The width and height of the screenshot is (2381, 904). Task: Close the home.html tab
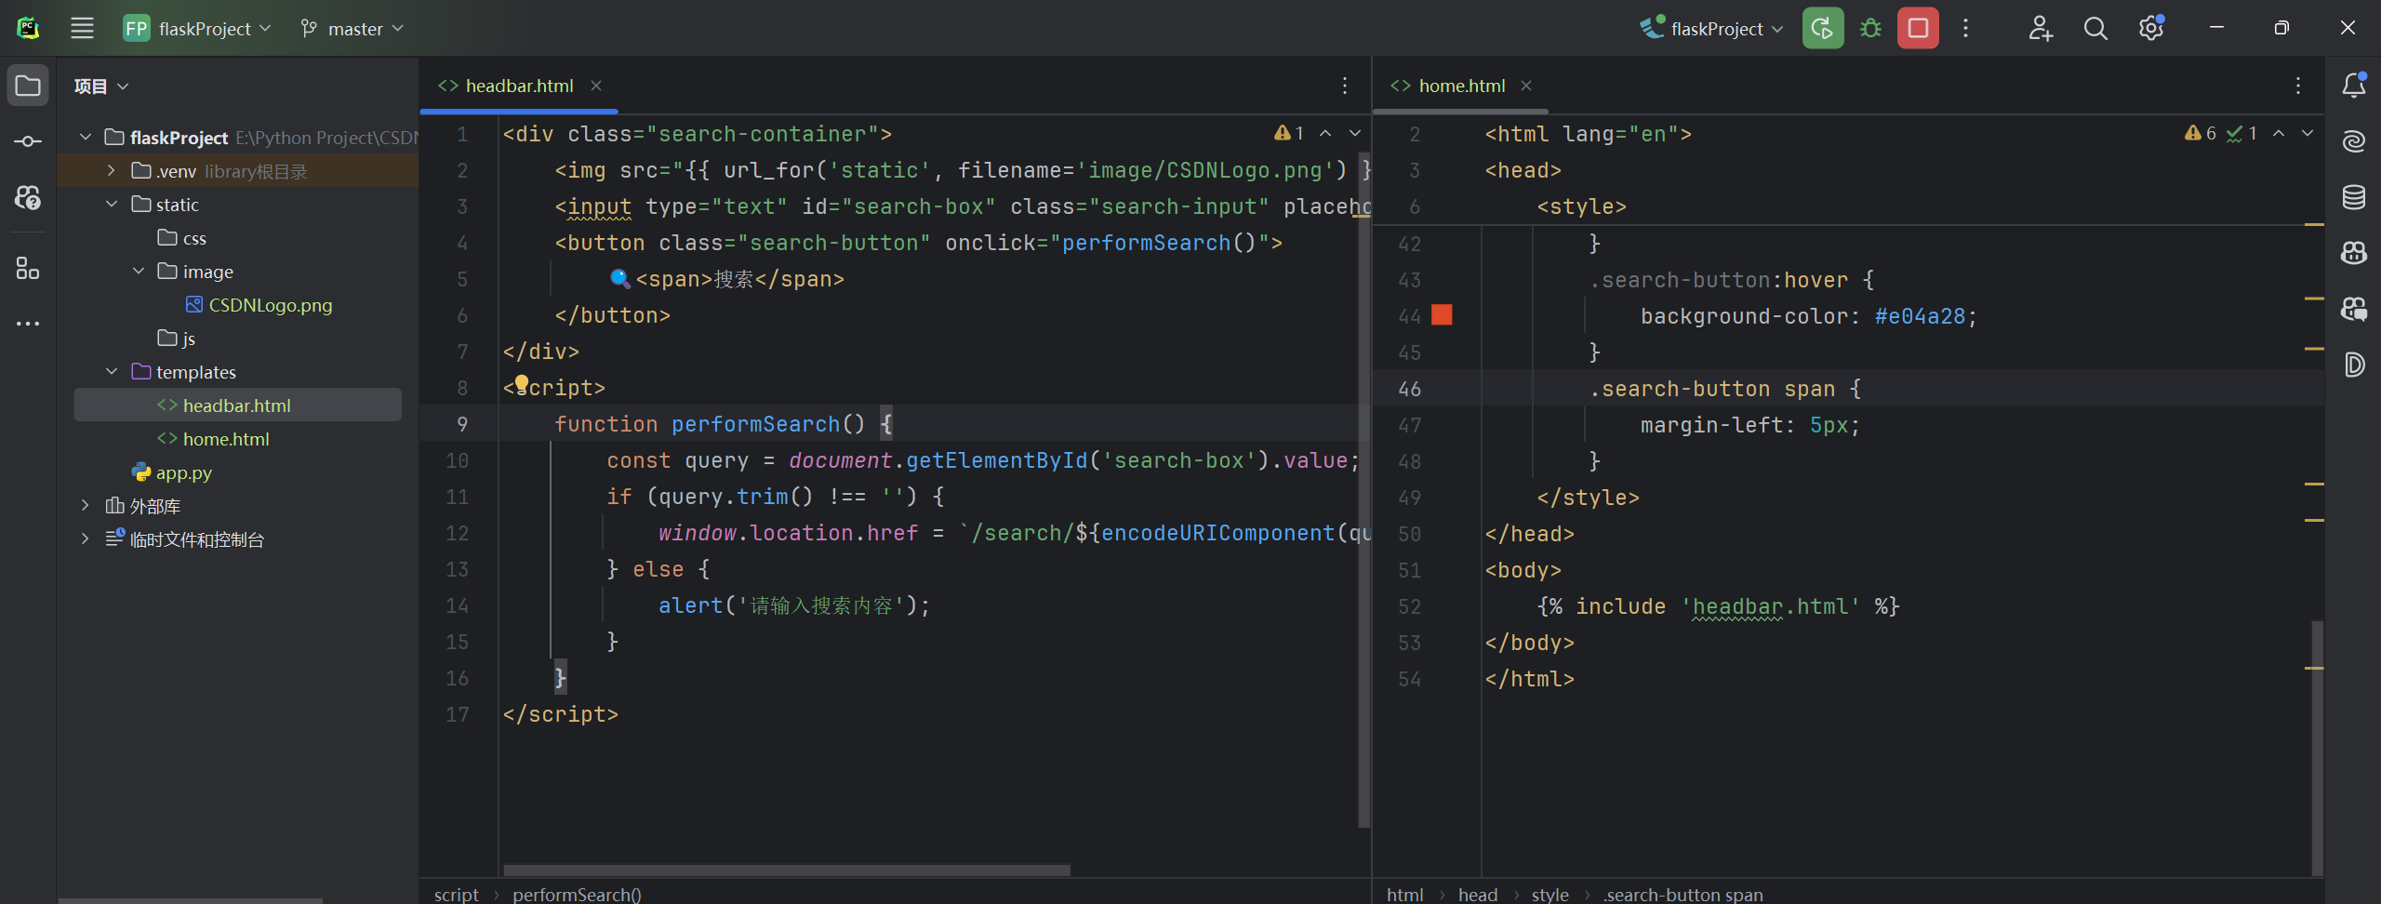tap(1526, 86)
